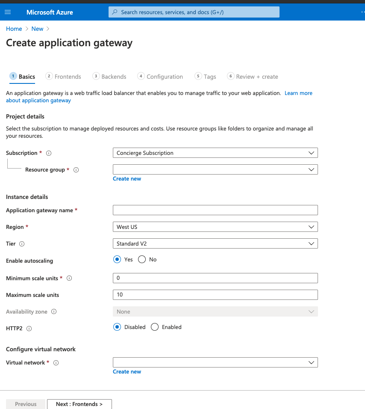Click the Resource group info icon

(x=76, y=169)
